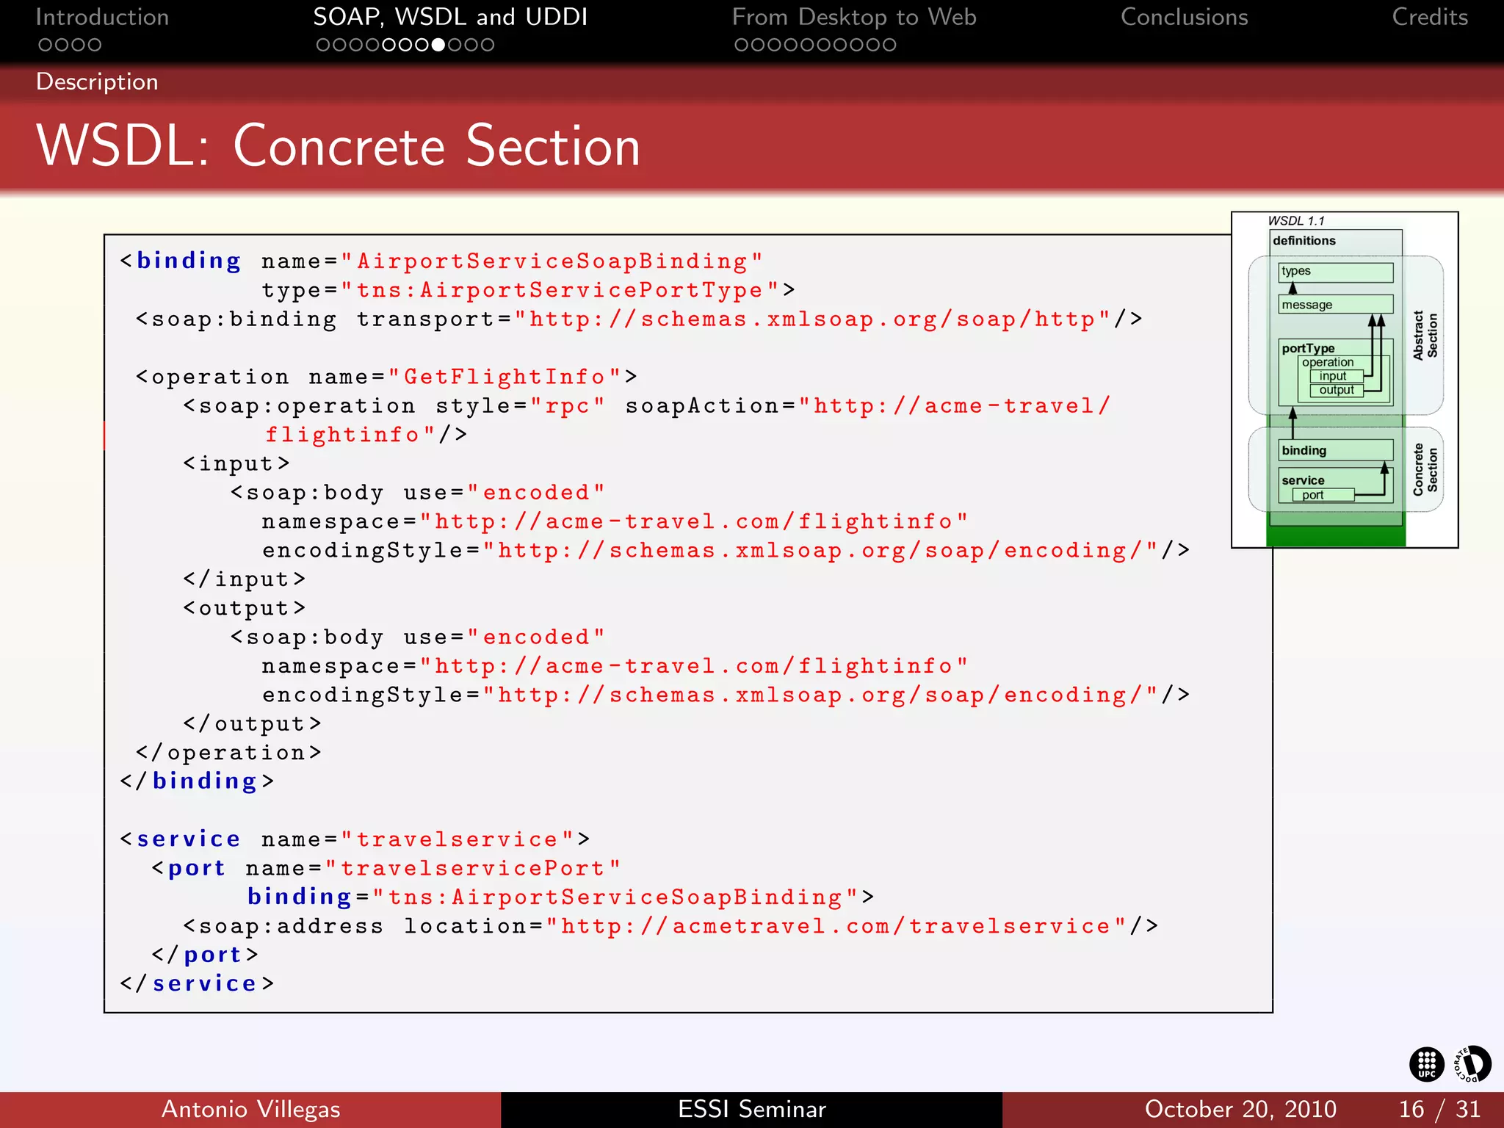Click "travelservicePort" port name value

[x=473, y=868]
